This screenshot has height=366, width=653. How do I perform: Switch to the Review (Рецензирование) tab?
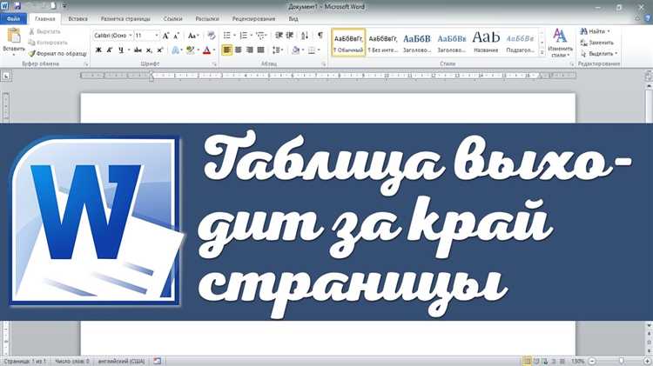coord(253,19)
